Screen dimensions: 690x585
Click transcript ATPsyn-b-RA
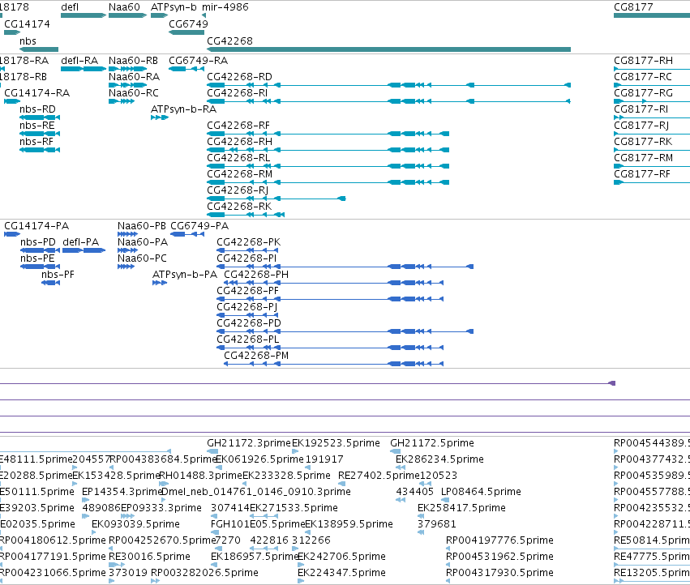pyautogui.click(x=183, y=109)
